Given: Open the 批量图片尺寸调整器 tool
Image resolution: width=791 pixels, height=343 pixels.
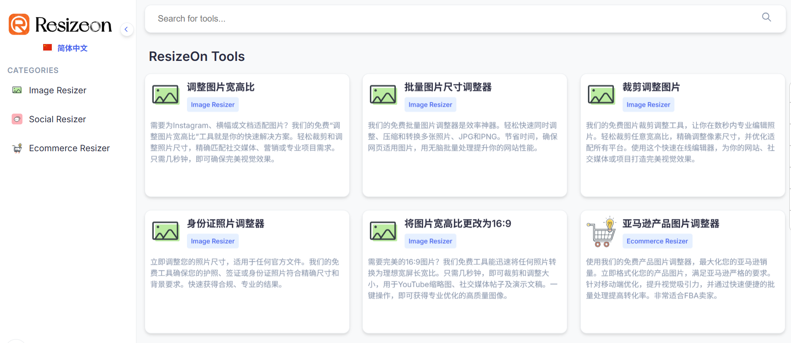Looking at the screenshot, I should click(448, 87).
